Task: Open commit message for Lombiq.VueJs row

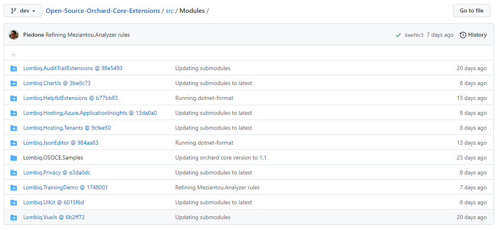Action: pyautogui.click(x=203, y=217)
